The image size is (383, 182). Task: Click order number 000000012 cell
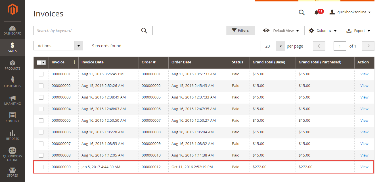(x=151, y=167)
